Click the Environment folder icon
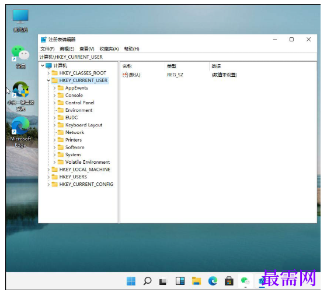Viewport: 327px width, 296px height. pos(61,110)
